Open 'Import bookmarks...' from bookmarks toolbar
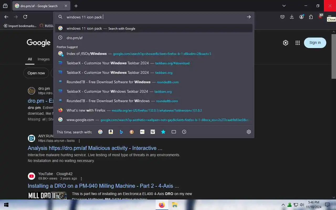Viewport: 336px width, 210px height. [x=20, y=26]
